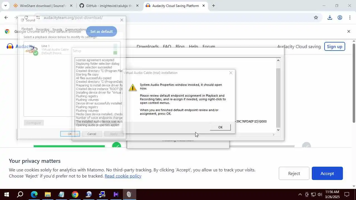356x200 pixels.
Task: Open Chrome's three-dot menu
Action: coord(350,17)
